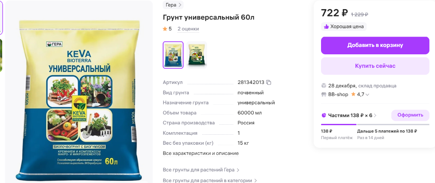Viewport: 435px width, 183px height.
Task: Click the store icon next to BB-shop
Action: [324, 95]
